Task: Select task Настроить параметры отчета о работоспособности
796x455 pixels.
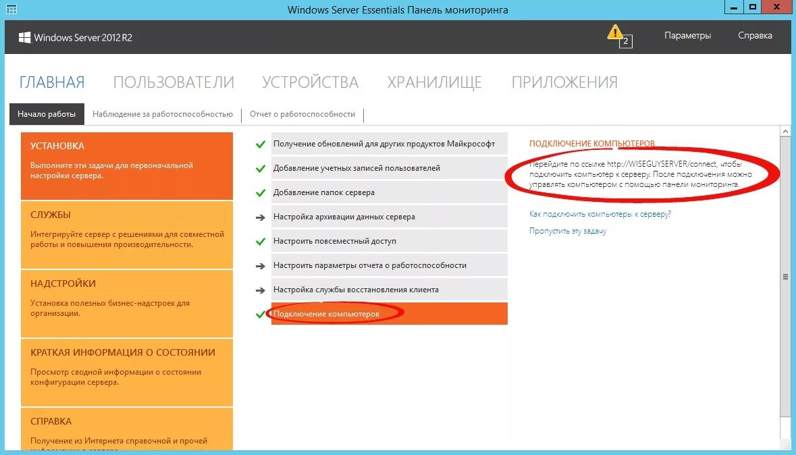Action: coord(390,265)
